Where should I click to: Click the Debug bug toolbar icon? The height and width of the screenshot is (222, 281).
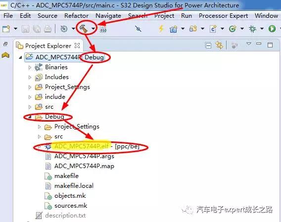tap(252, 29)
